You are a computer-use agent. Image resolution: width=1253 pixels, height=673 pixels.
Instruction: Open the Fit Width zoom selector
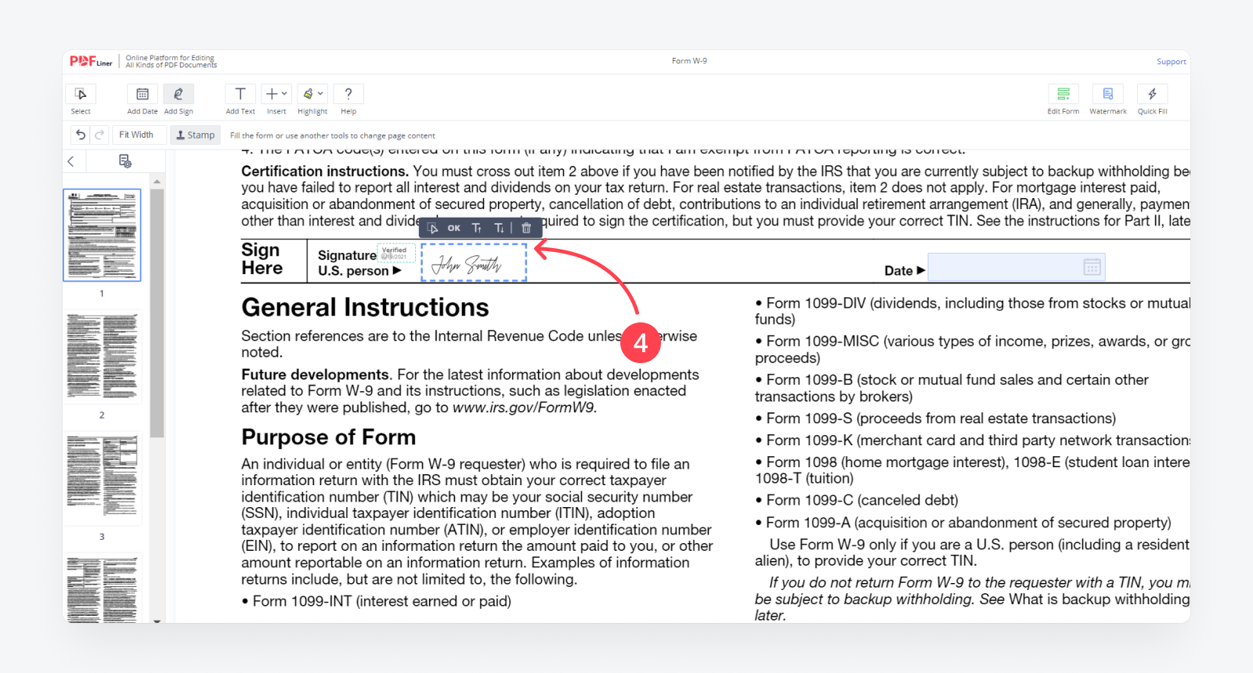pos(139,135)
